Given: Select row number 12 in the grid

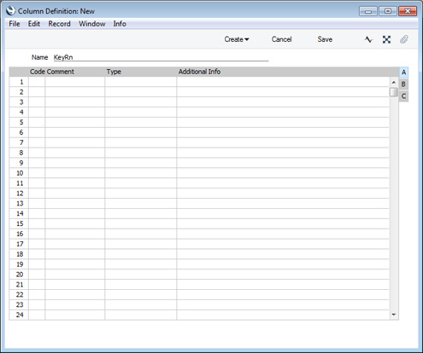Looking at the screenshot, I should 20,194.
